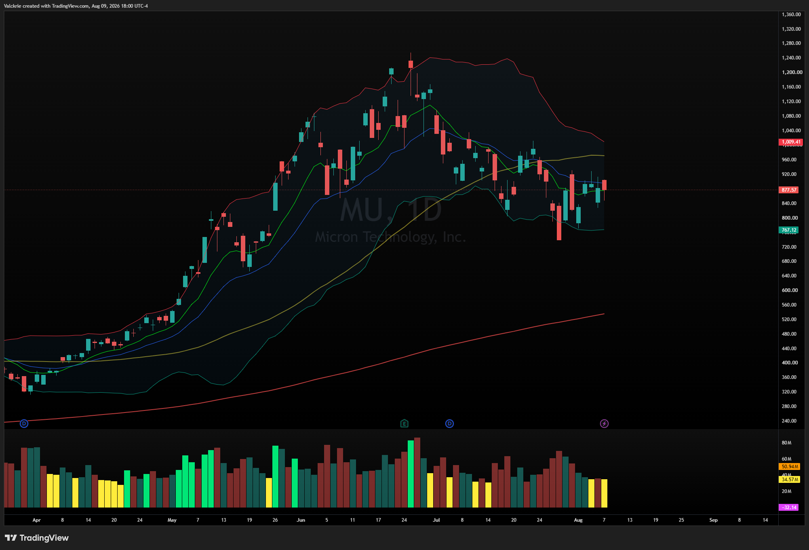This screenshot has width=809, height=550.
Task: Click the 1,120.00 price axis tick
Action: tap(791, 102)
